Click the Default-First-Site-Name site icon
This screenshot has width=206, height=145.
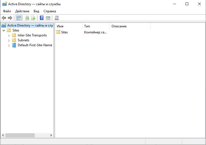point(14,45)
